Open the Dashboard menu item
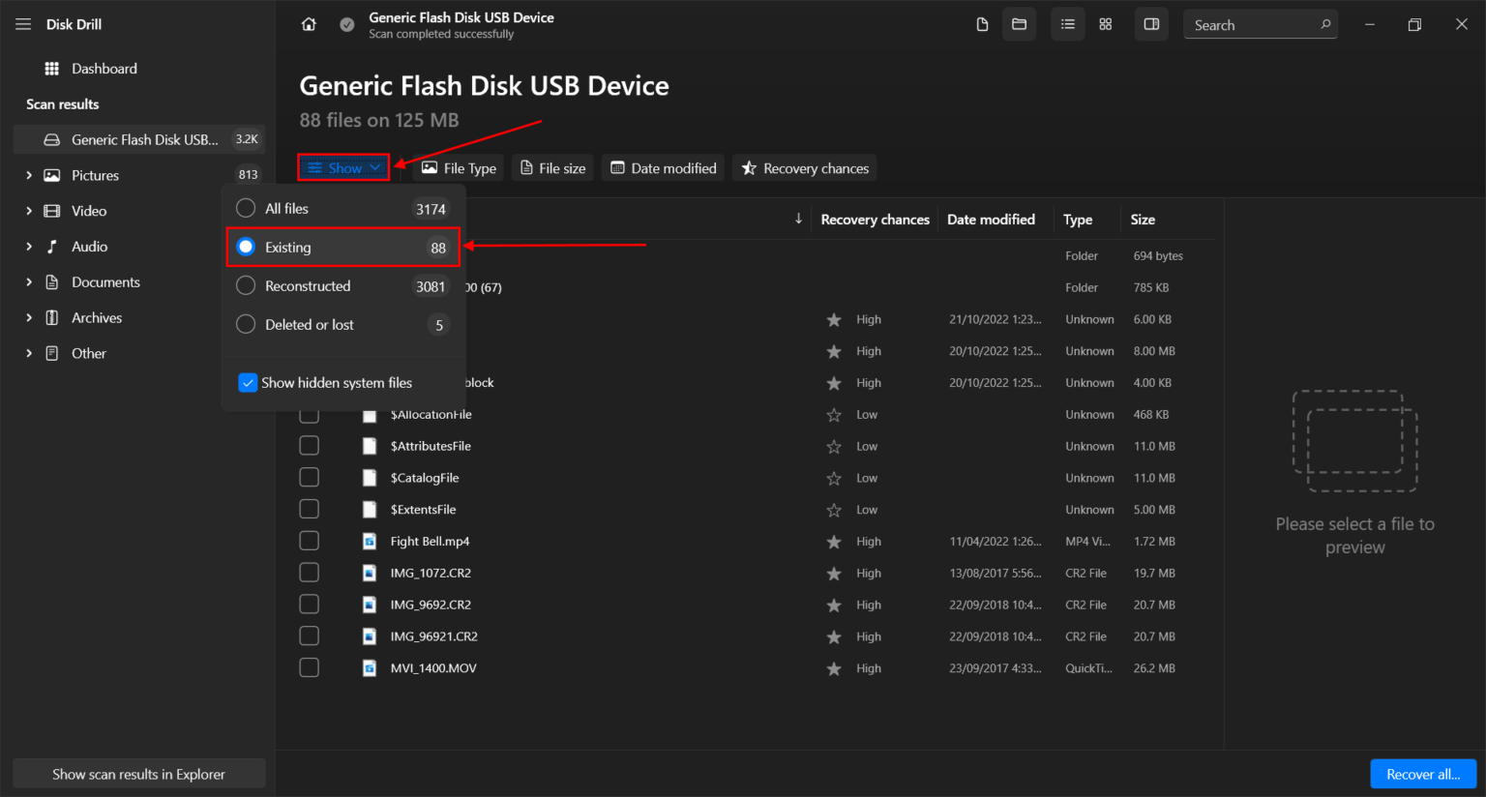This screenshot has width=1486, height=797. point(94,68)
